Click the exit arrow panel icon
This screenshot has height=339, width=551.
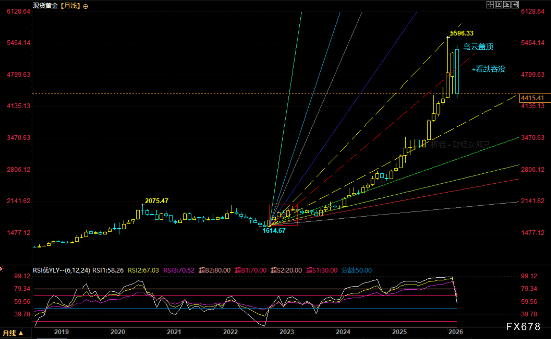coord(515,5)
